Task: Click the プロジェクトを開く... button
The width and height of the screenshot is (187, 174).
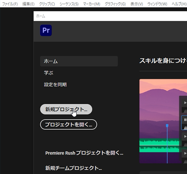Action: coord(68,124)
